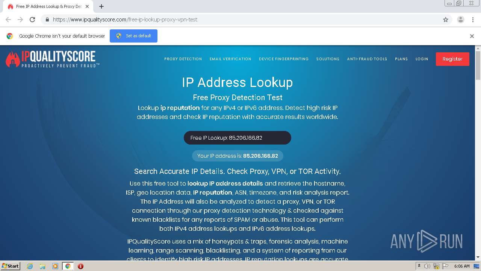
Task: Click Your IP address is pill
Action: click(237, 156)
